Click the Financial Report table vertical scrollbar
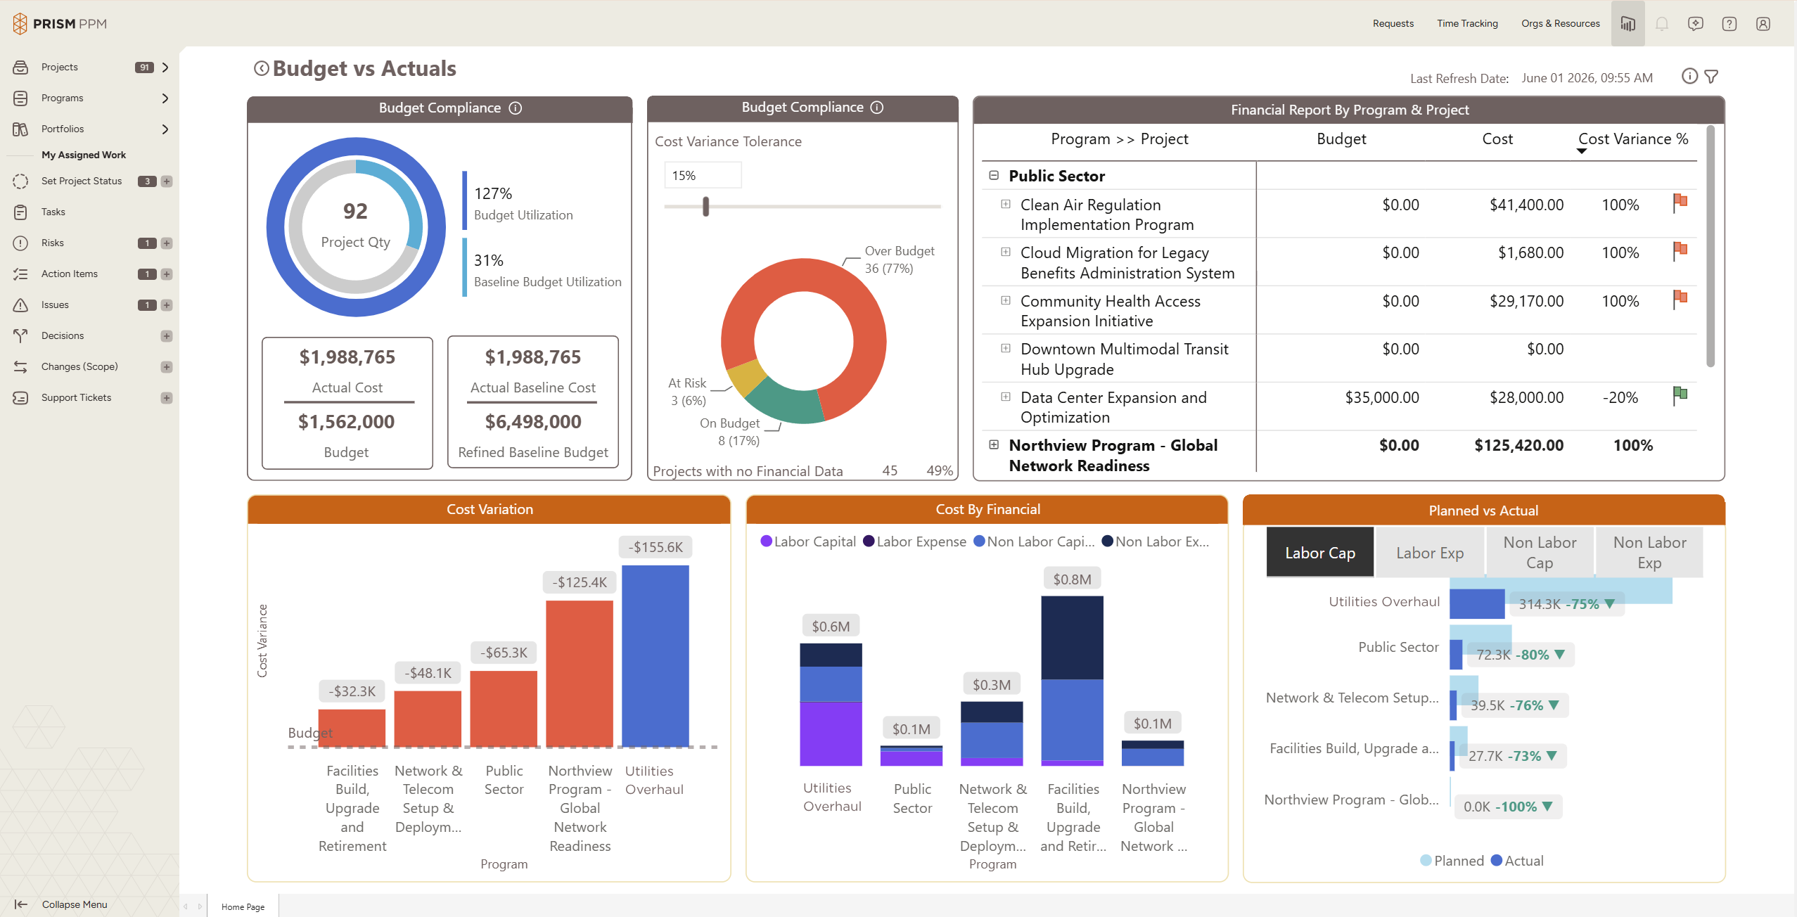 (1710, 246)
